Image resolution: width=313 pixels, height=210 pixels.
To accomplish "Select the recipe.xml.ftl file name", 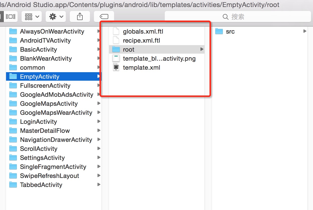I will (x=141, y=41).
